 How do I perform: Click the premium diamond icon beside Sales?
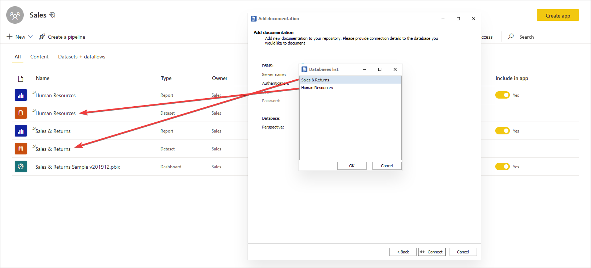pos(52,15)
